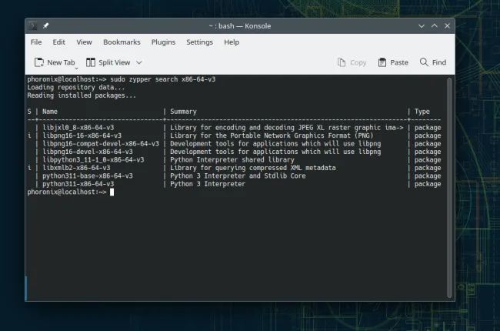Viewport: 500px width, 331px height.
Task: Open the Plugins menu
Action: pos(163,42)
